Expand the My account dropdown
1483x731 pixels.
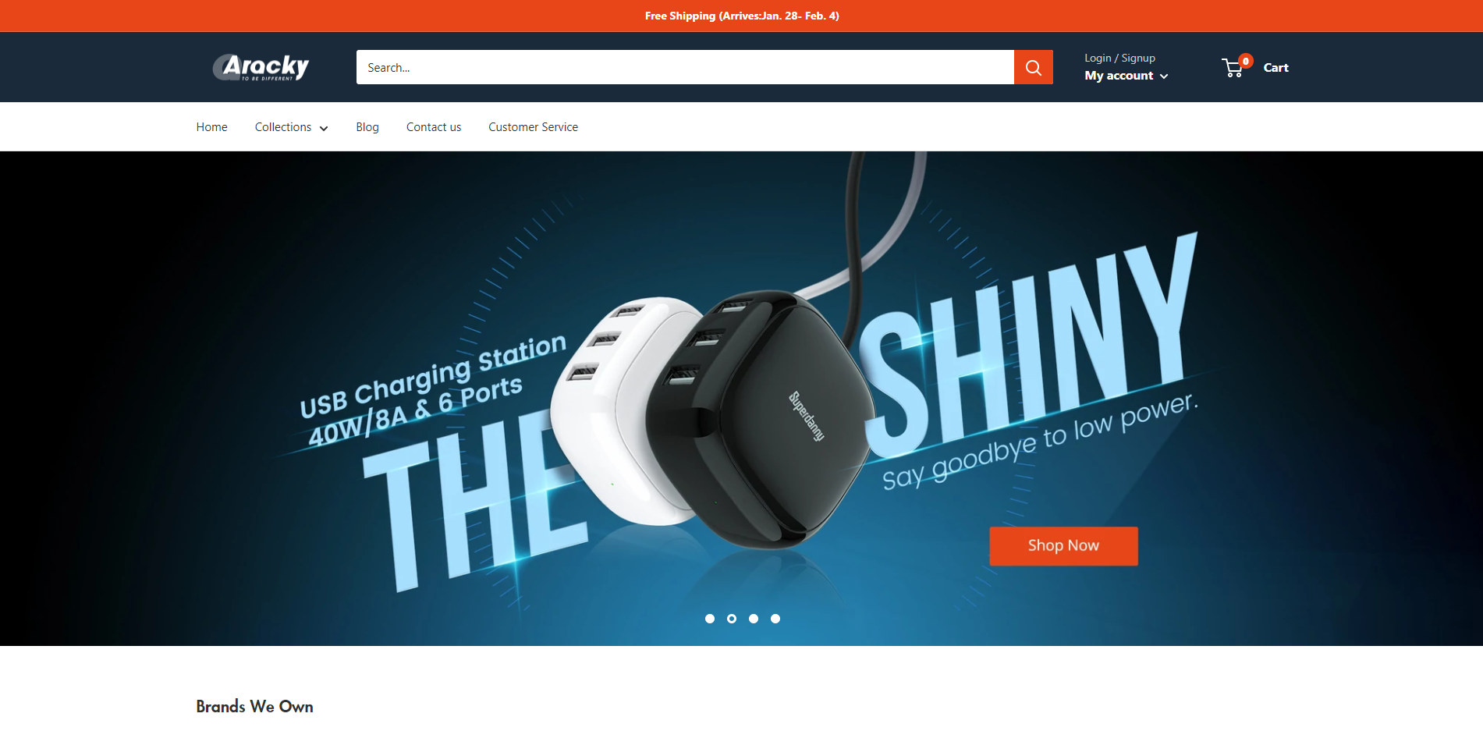[1126, 76]
